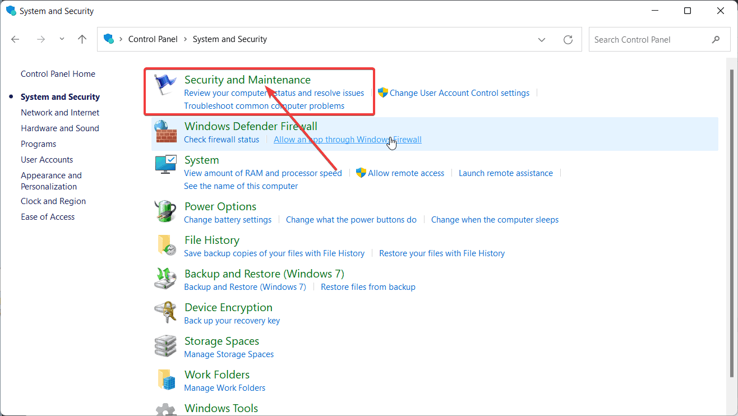Expand the address bar history dropdown

542,40
